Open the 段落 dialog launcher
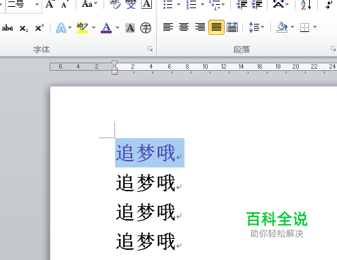 333,49
